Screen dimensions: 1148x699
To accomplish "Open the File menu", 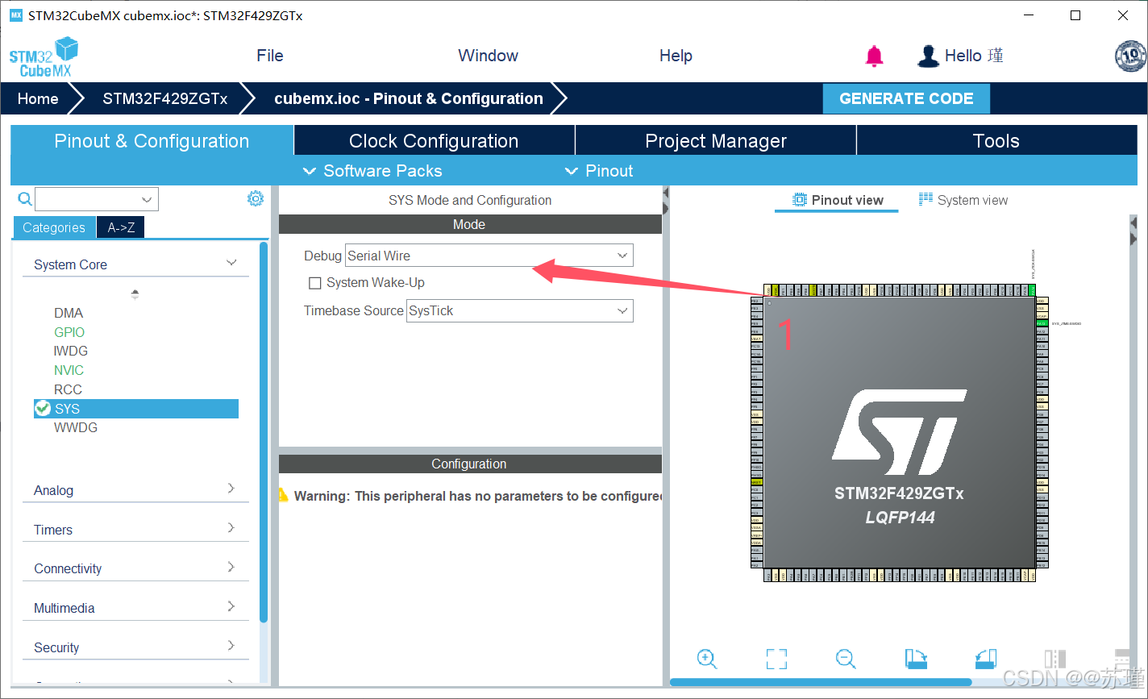I will coord(270,56).
